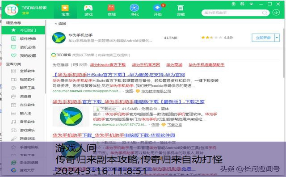The height and width of the screenshot is (177, 286).
Task: Open 安全浏览器 shortcut in sidebar
Action: click(x=25, y=162)
